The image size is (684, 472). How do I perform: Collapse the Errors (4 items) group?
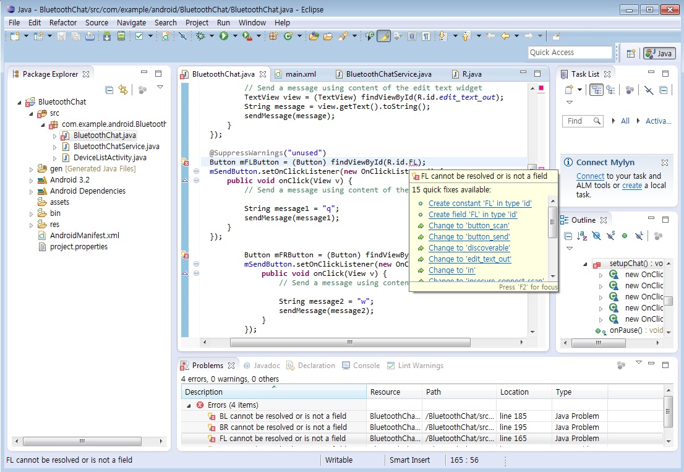click(x=189, y=405)
